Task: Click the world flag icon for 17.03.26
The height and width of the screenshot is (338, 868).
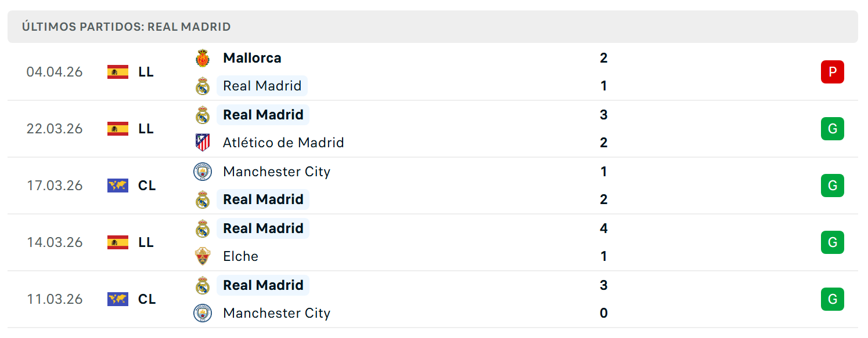Action: [x=118, y=186]
